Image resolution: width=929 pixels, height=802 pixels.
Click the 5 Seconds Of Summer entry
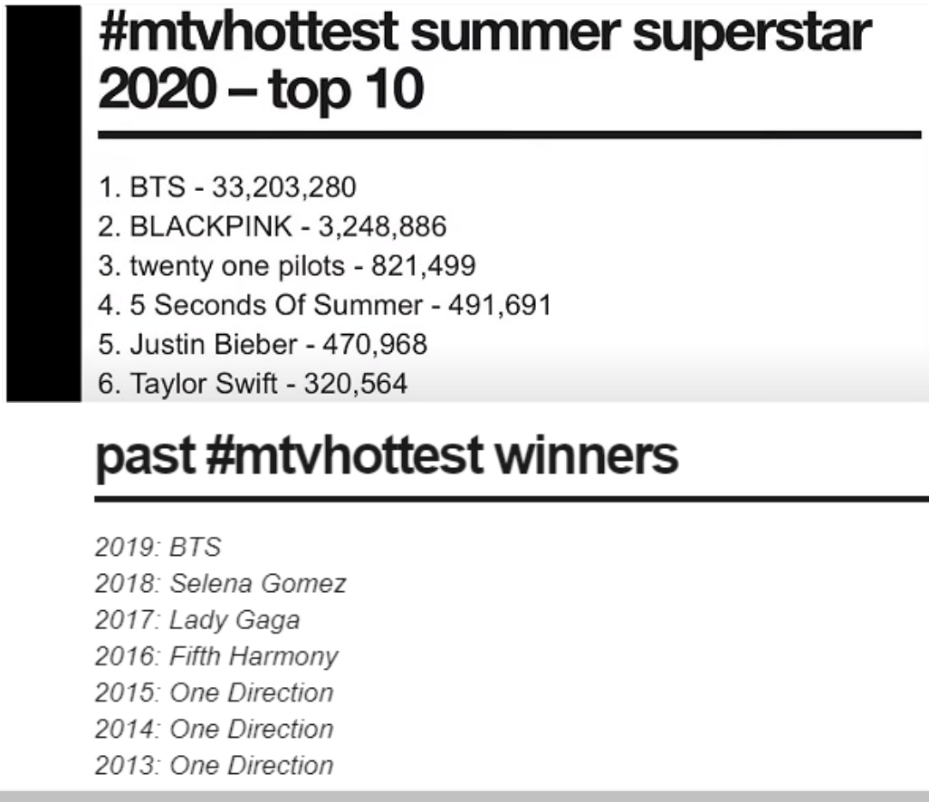point(324,305)
